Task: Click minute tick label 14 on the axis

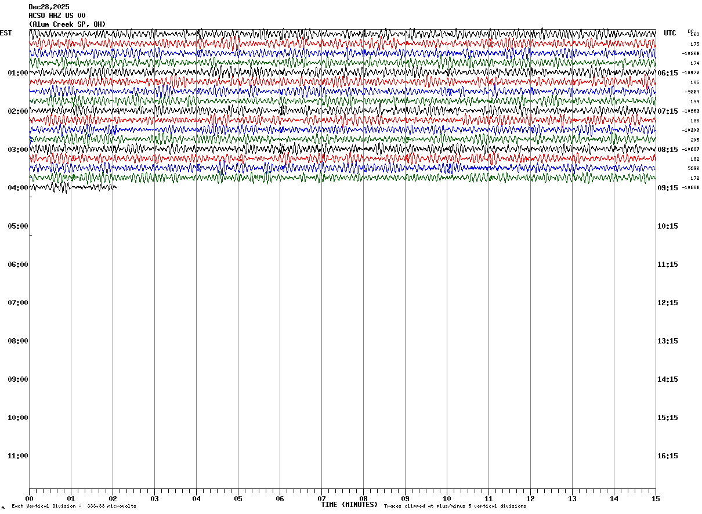Action: pos(614,498)
